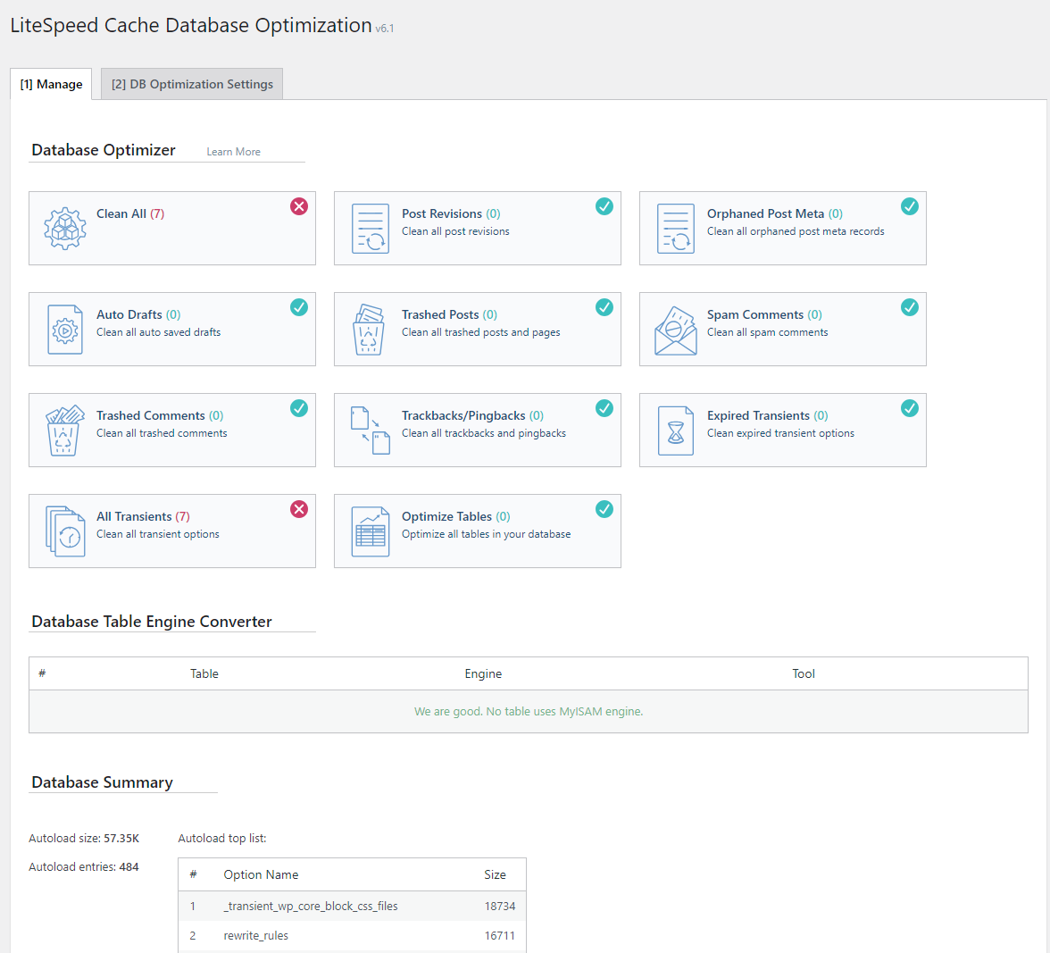Viewport: 1050px width, 953px height.
Task: Click the red X status on All Transients
Action: [299, 509]
